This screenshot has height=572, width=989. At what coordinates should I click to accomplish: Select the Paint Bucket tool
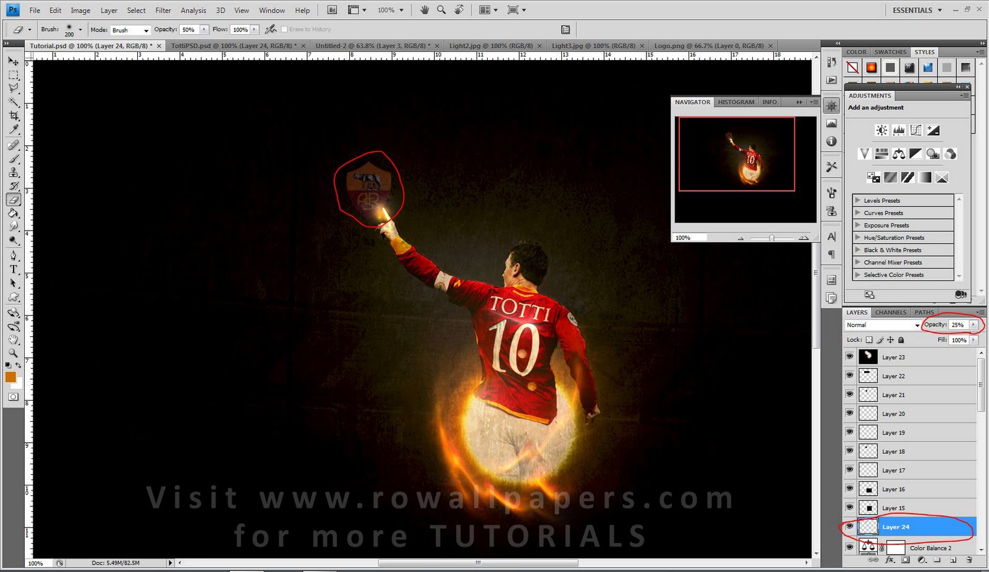click(13, 213)
